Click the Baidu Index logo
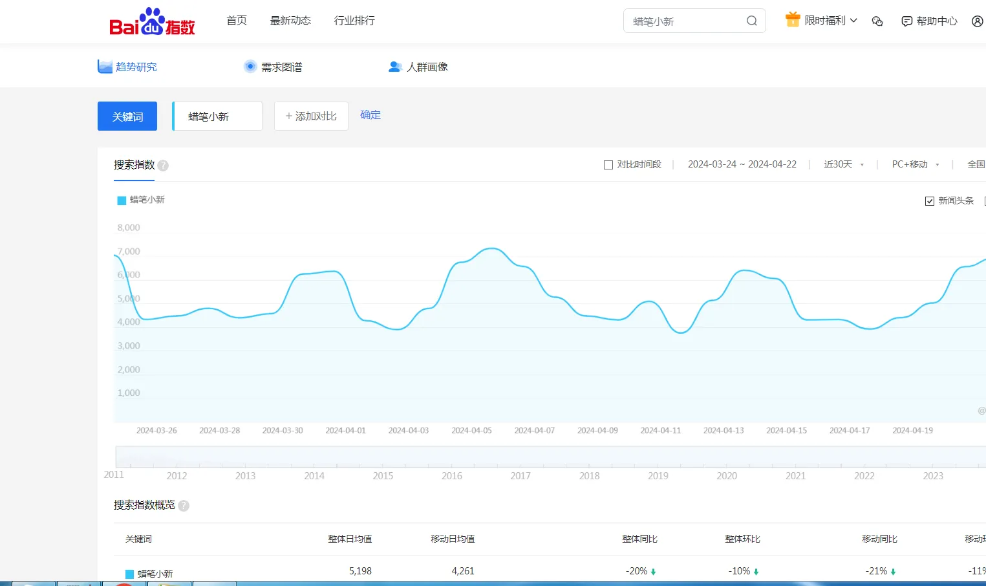 tap(152, 21)
